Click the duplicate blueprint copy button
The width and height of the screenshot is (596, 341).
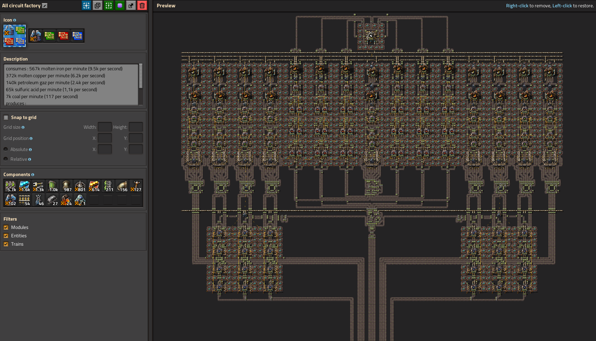(x=98, y=6)
